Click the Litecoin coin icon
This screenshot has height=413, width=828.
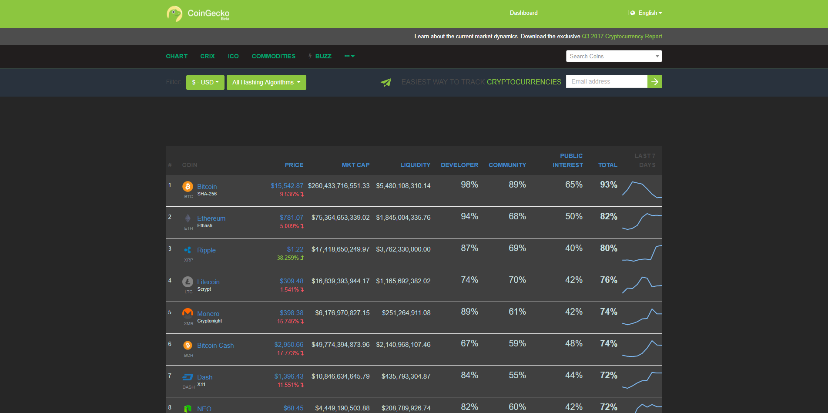pyautogui.click(x=188, y=282)
